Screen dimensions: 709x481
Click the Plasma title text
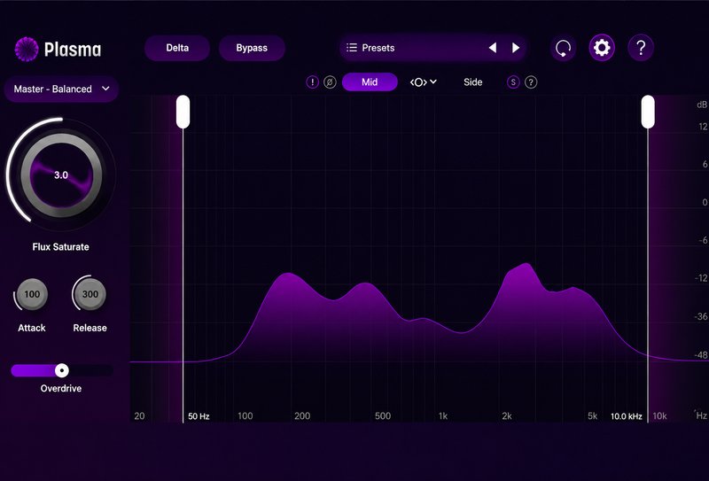coord(73,49)
